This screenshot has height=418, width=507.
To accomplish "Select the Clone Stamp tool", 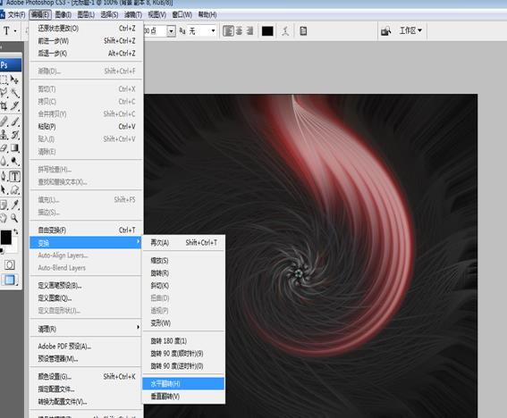I will tap(4, 134).
